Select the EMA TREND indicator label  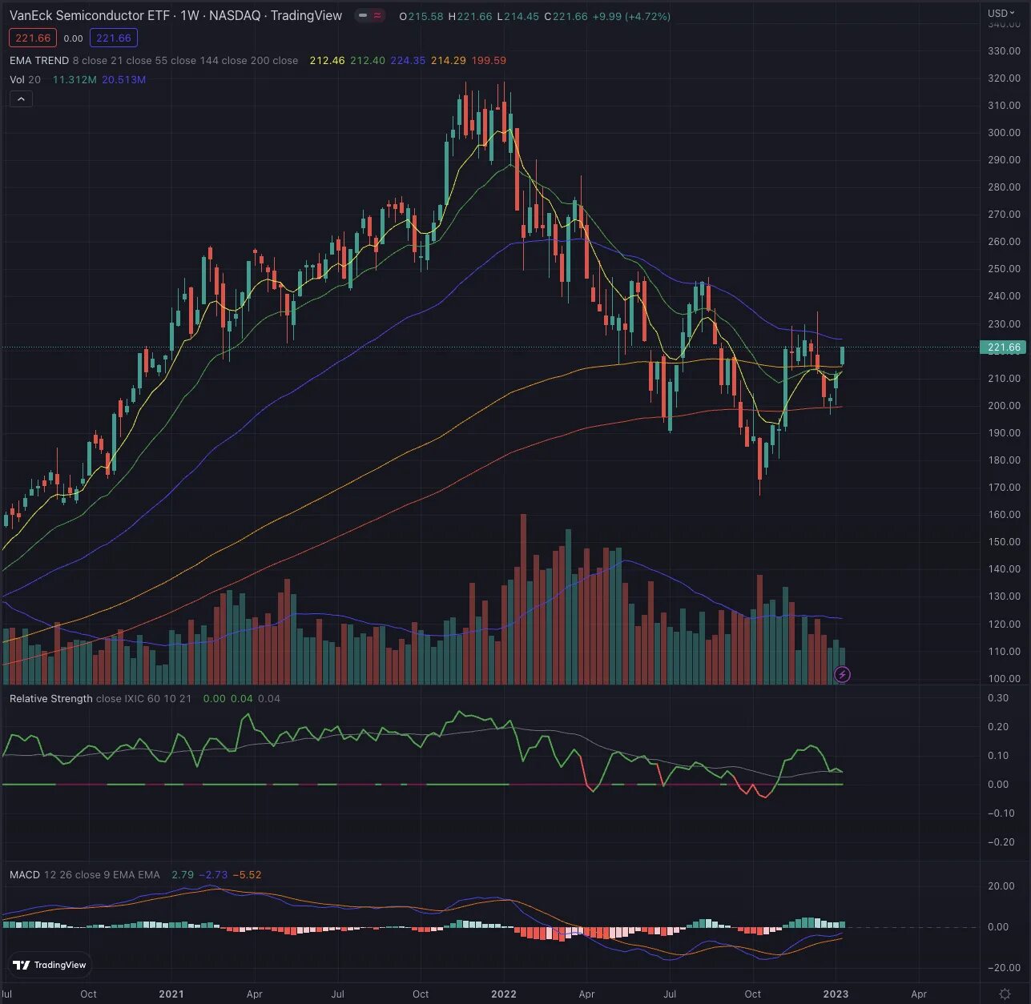coord(39,60)
